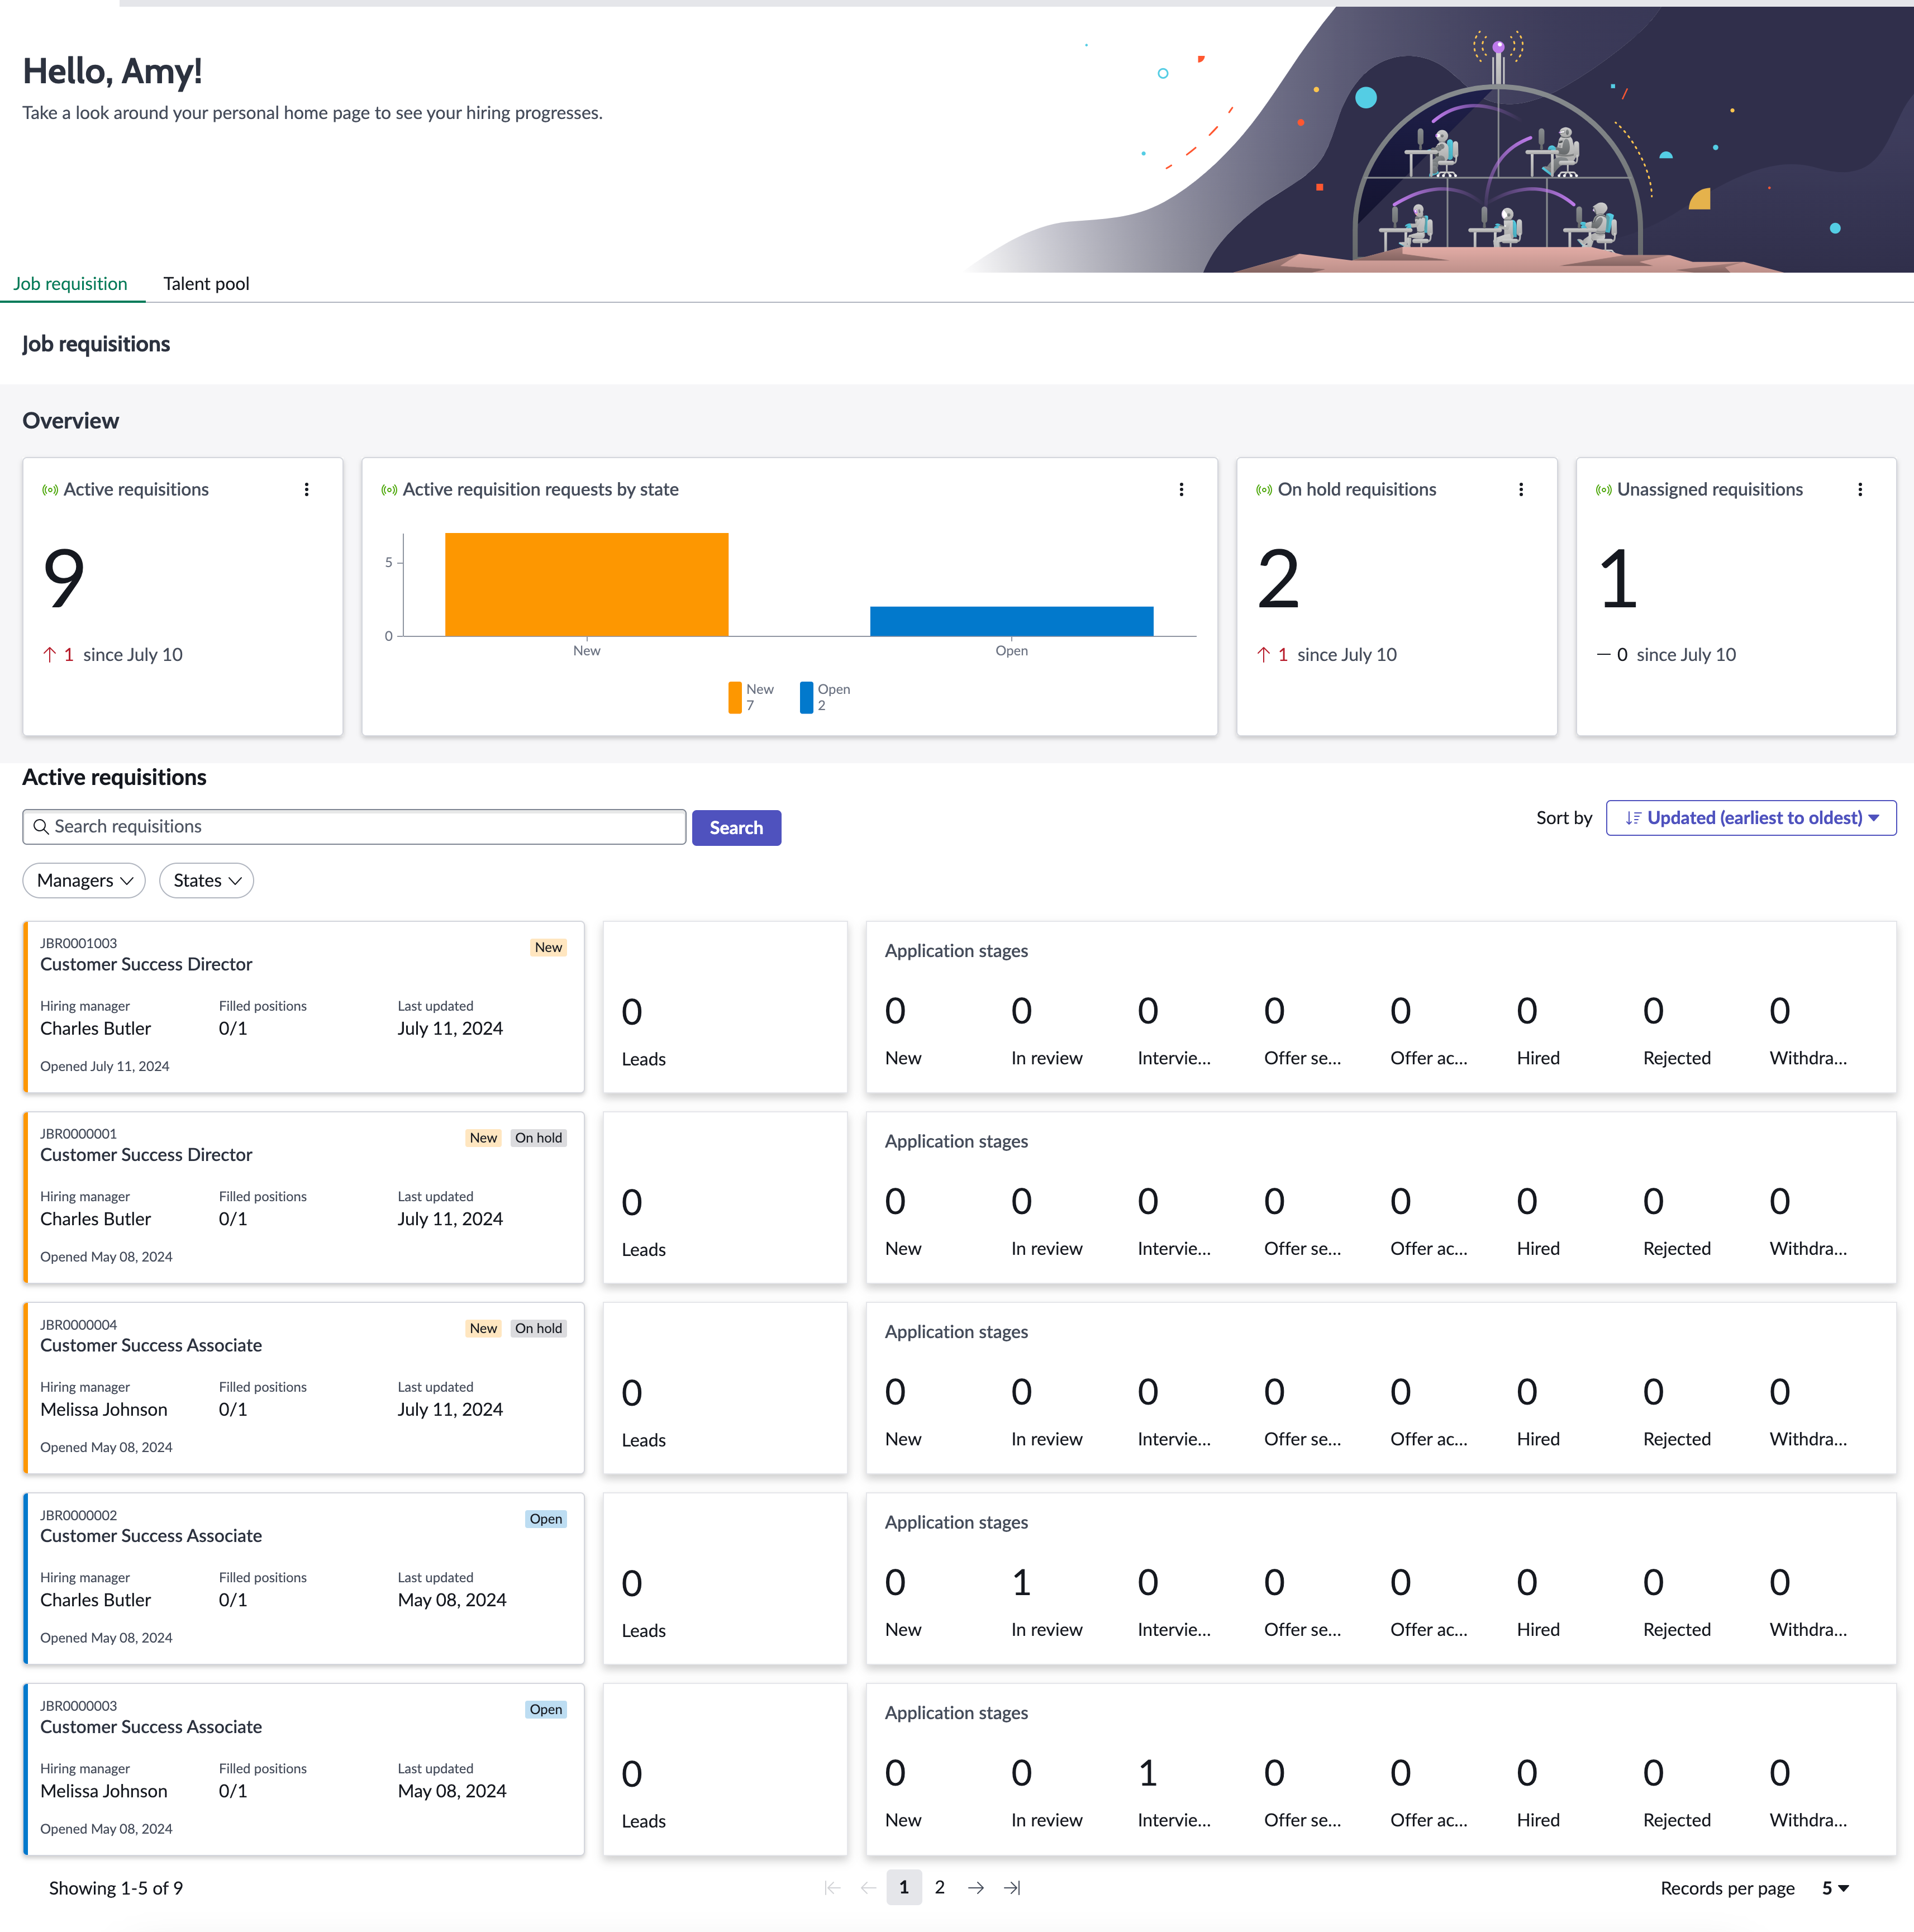
Task: Click the live-update icon on Active requisitions card
Action: [50, 490]
